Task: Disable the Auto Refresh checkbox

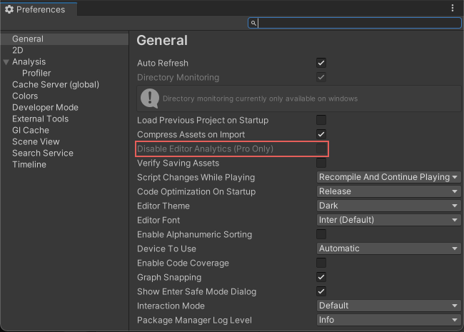Action: [321, 63]
